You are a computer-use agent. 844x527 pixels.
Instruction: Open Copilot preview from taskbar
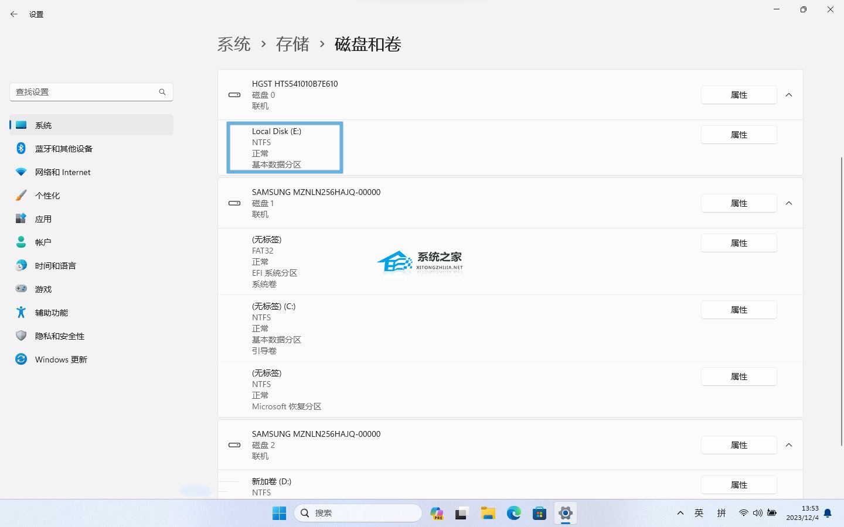click(x=437, y=514)
